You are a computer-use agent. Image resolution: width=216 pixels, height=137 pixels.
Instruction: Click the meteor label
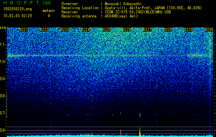tap(49, 11)
